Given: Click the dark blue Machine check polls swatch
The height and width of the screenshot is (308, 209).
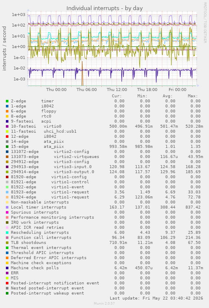Looking at the screenshot, I should pos(7,268).
